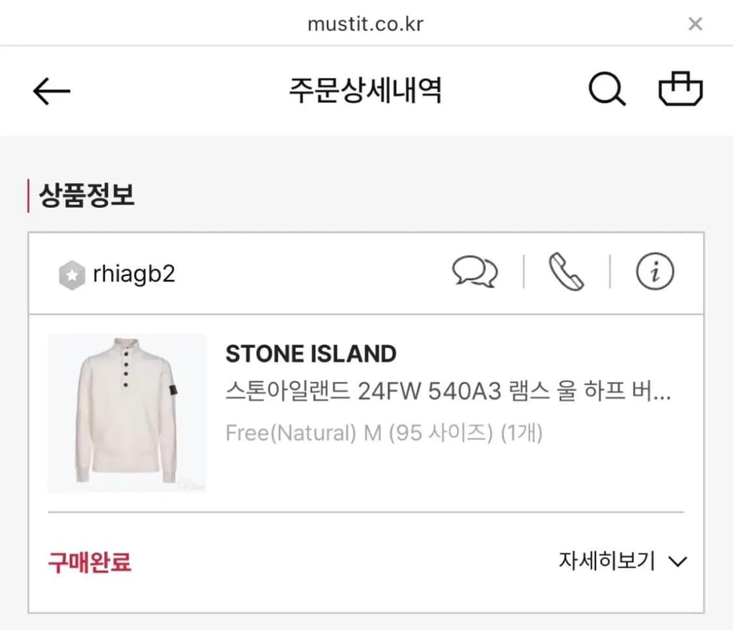Image resolution: width=733 pixels, height=630 pixels.
Task: Click the mustit.co.kr address bar
Action: tap(365, 23)
